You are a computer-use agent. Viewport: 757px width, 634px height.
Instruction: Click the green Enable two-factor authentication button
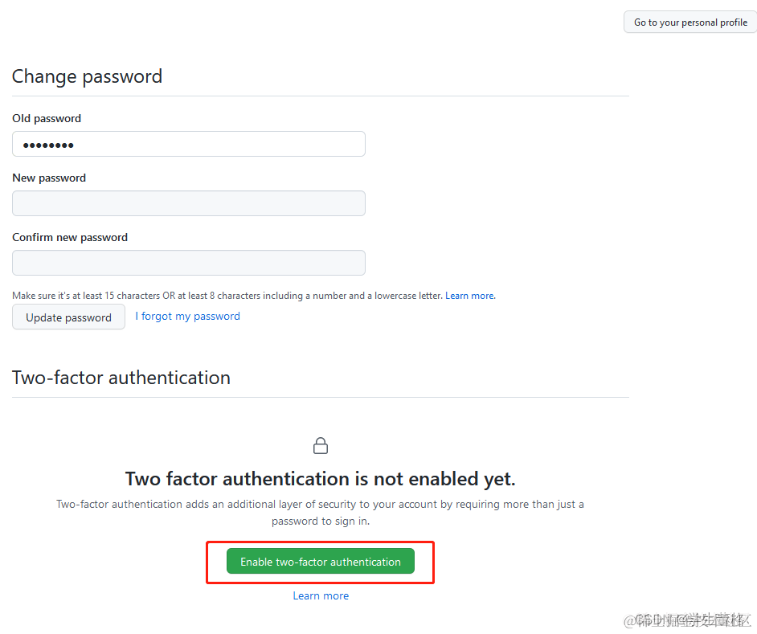coord(321,562)
